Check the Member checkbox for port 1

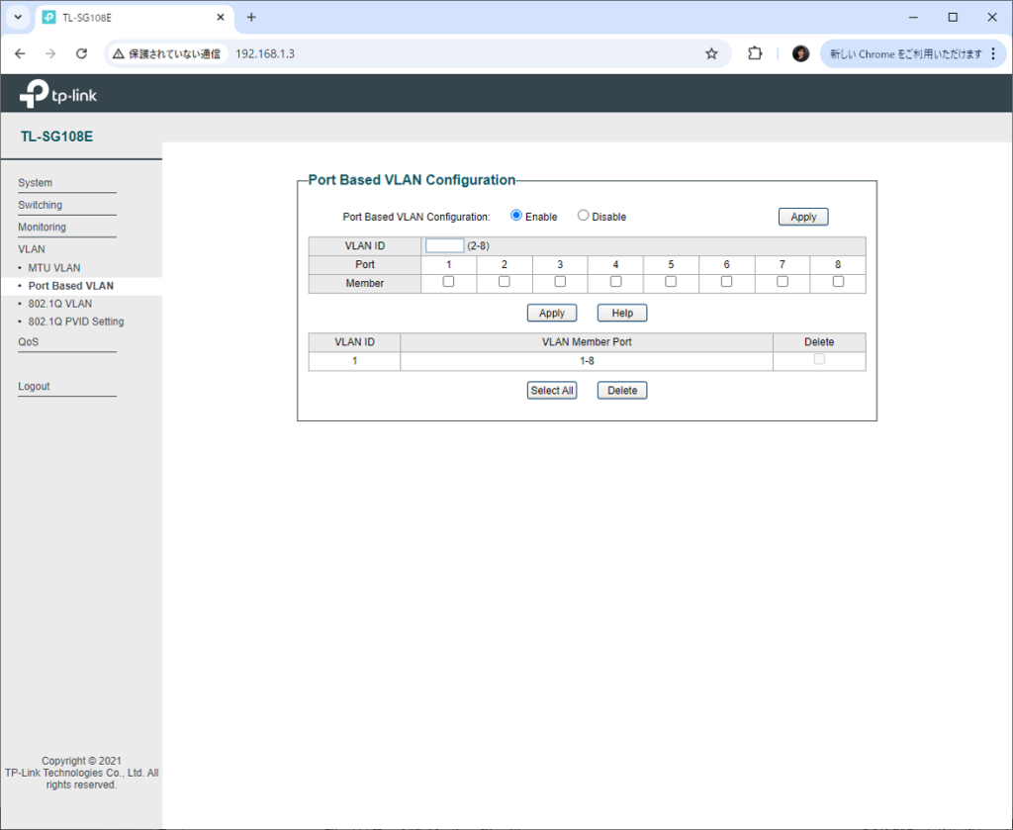(x=448, y=282)
